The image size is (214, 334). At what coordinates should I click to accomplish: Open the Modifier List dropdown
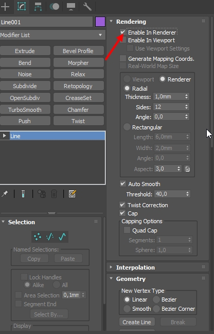pos(52,35)
